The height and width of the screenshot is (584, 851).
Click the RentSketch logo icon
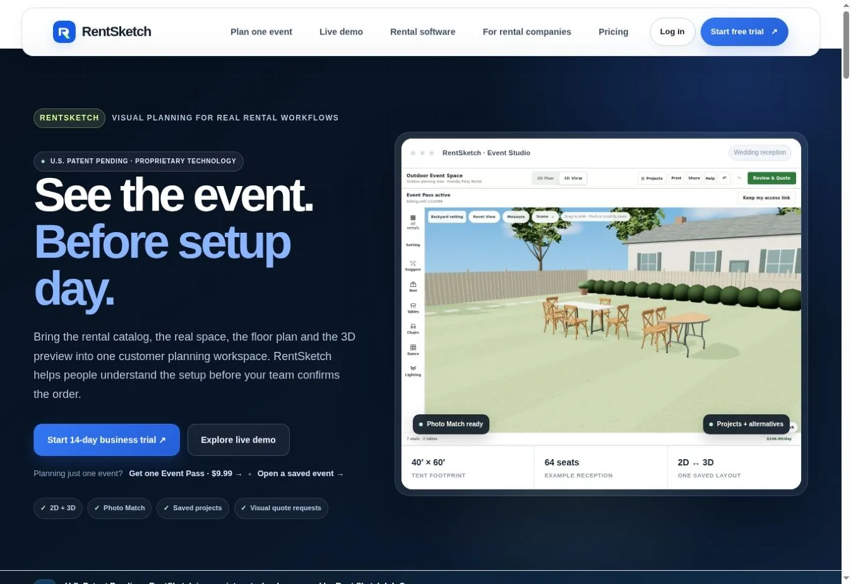[x=64, y=32]
